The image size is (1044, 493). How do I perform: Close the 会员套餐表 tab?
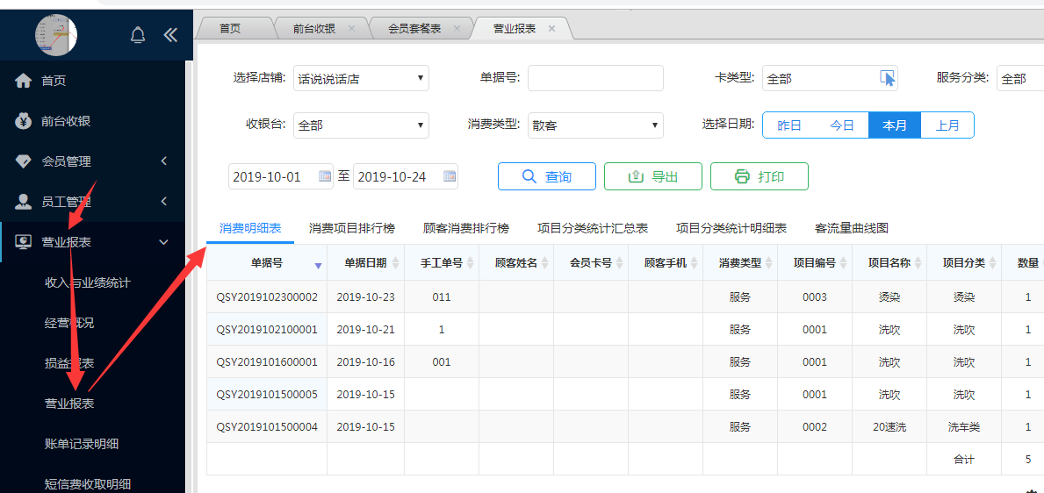coord(457,29)
